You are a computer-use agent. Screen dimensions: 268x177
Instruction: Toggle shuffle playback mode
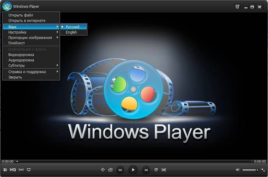coord(164,170)
